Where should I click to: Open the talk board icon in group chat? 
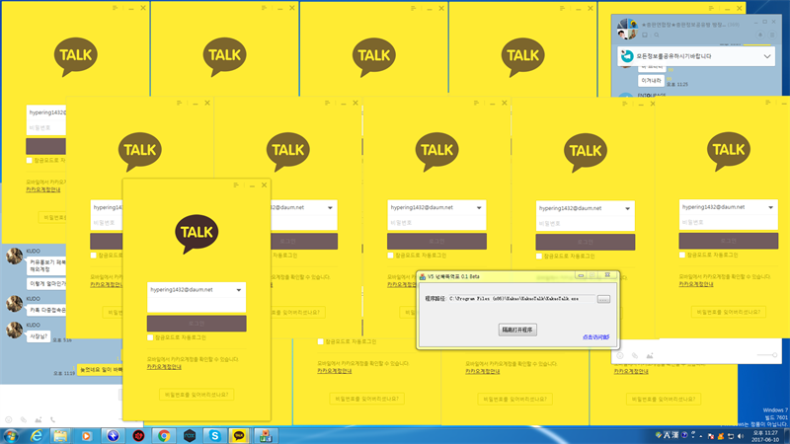(645, 36)
